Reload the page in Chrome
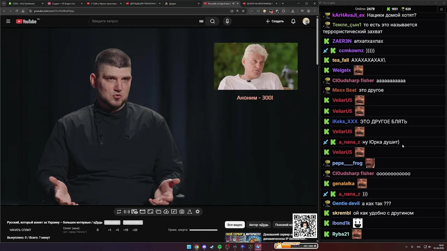The height and width of the screenshot is (251, 447). (17, 11)
